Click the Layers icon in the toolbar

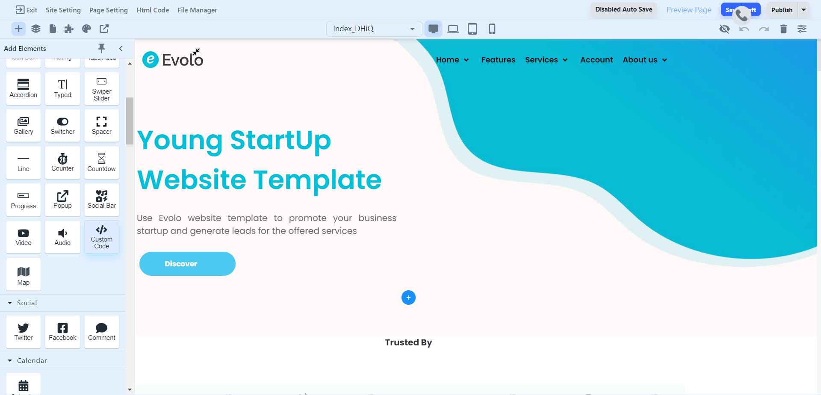tap(36, 29)
